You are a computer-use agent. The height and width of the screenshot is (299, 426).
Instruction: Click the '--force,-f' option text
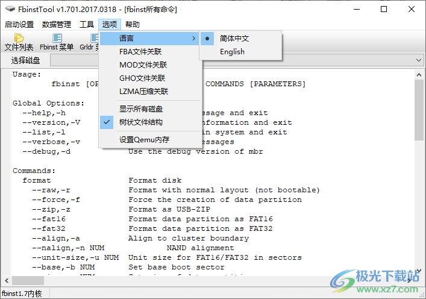click(56, 200)
